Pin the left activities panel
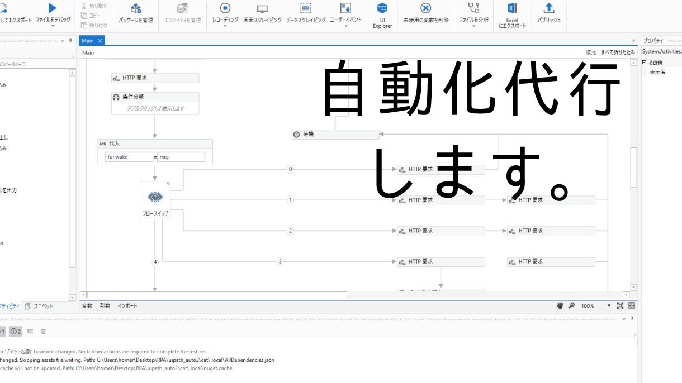The image size is (682, 383). pyautogui.click(x=70, y=40)
